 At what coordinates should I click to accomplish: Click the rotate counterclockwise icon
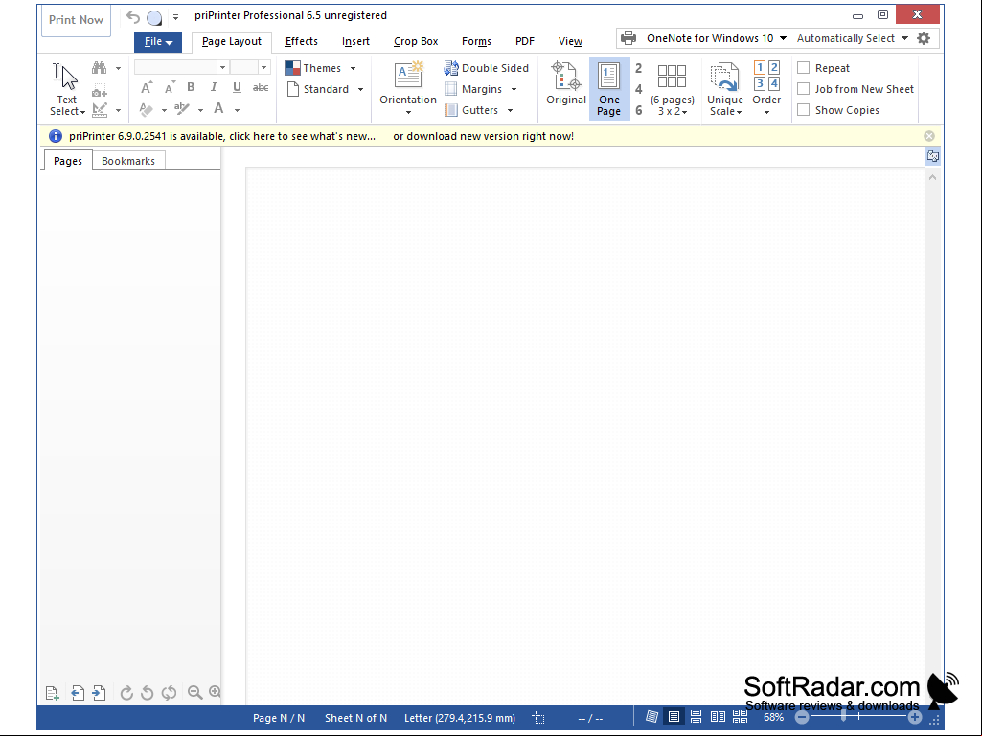tap(148, 693)
